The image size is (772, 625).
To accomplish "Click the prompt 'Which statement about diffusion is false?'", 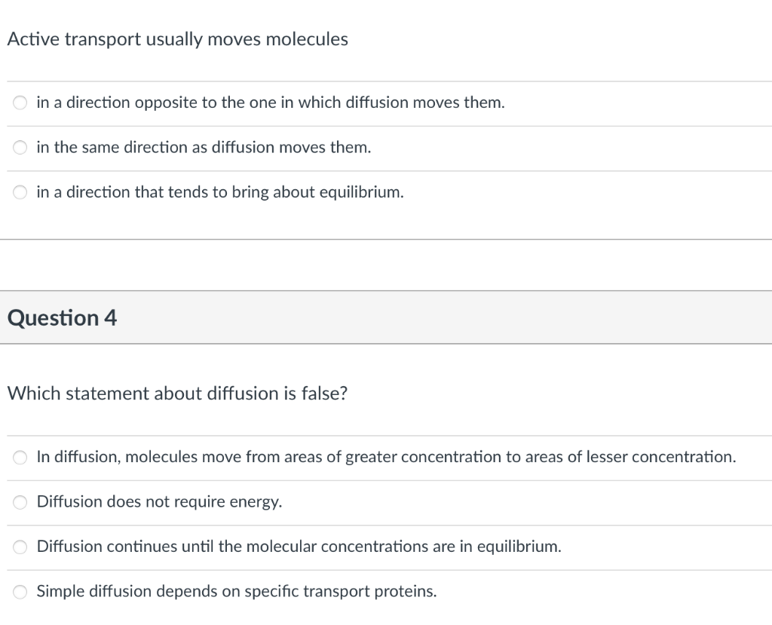I will pos(177,394).
